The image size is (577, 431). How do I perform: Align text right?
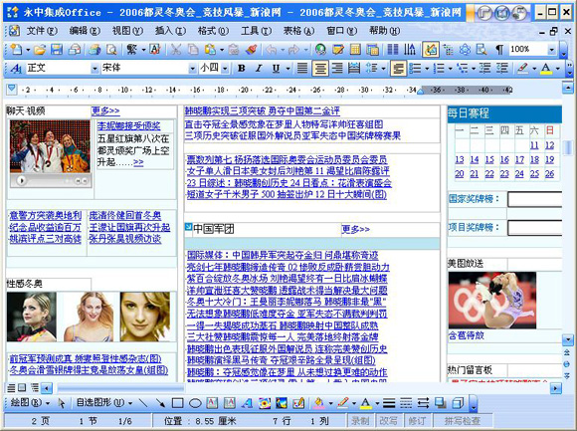[x=337, y=68]
